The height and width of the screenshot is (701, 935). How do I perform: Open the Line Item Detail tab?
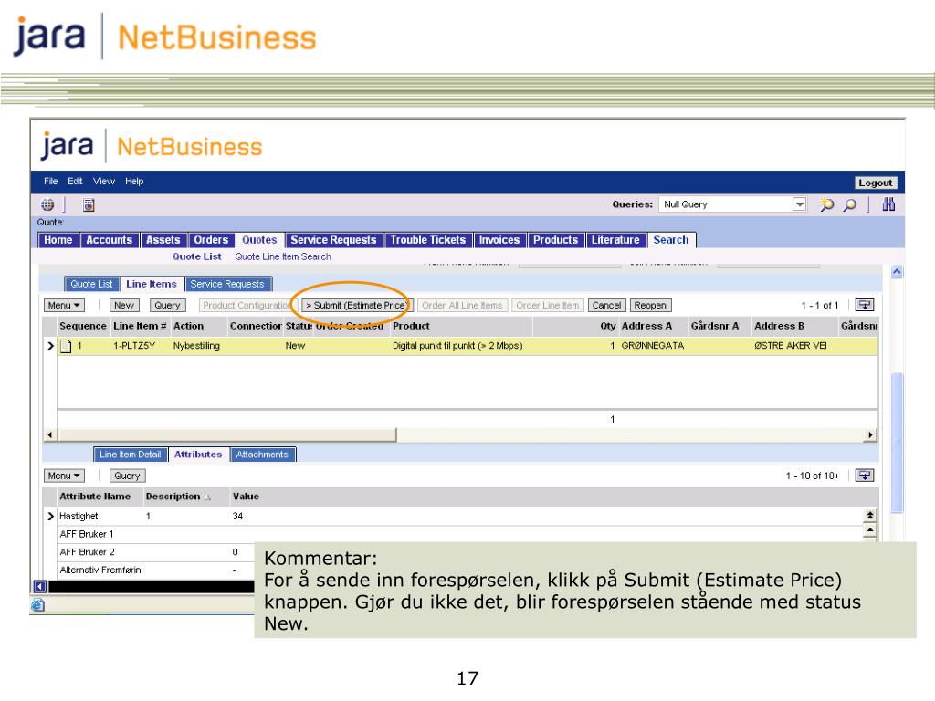pos(130,455)
